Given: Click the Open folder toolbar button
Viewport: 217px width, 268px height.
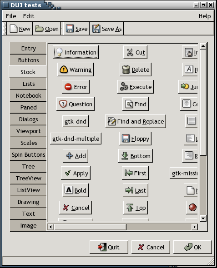Looking at the screenshot, I should tap(47, 29).
